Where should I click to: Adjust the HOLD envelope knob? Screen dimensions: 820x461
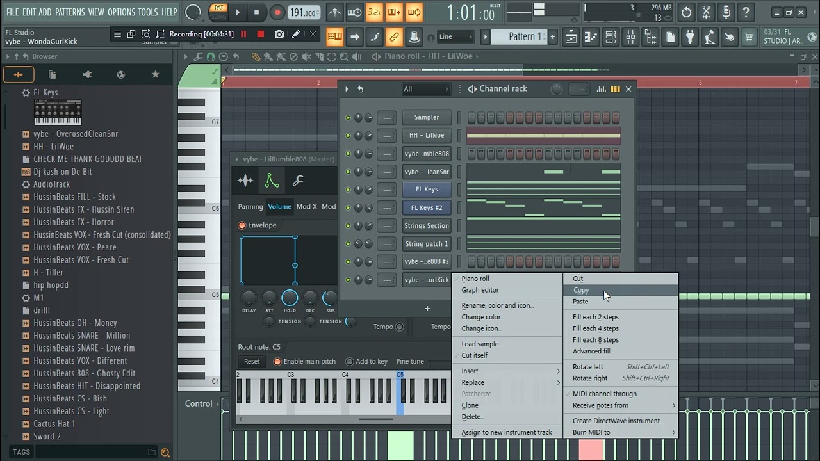point(290,298)
